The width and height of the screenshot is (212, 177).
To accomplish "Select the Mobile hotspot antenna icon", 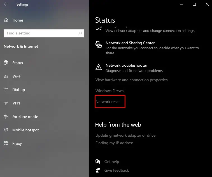I will coord(6,130).
